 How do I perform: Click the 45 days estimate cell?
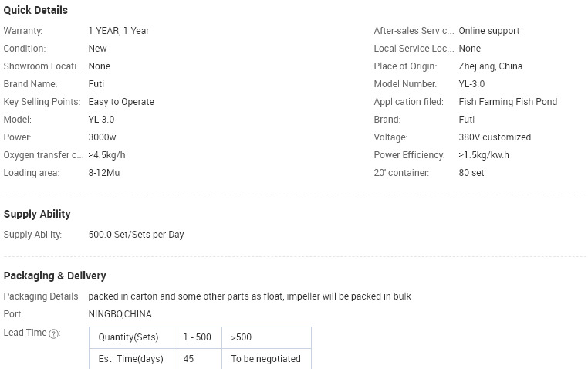(x=198, y=359)
